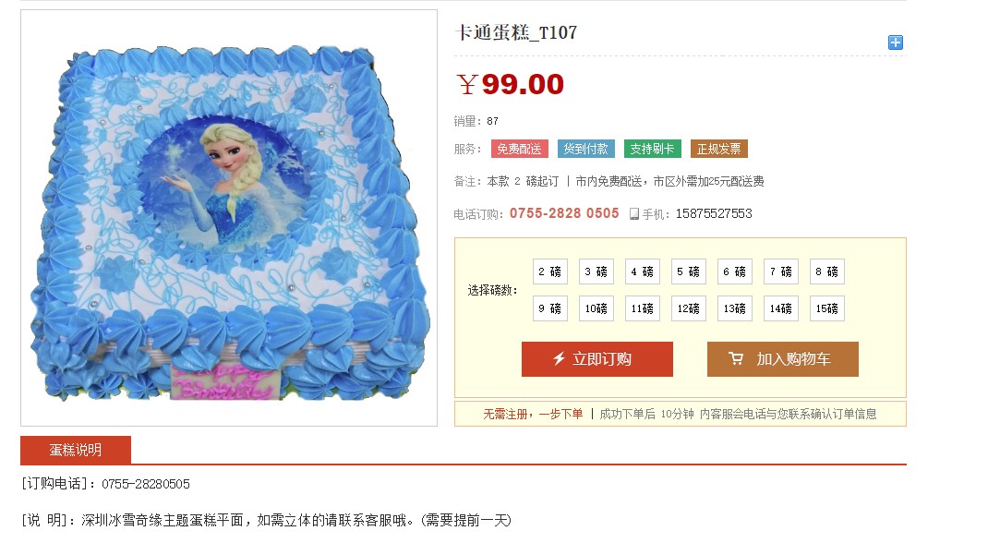Pick the 8 磅 weight option
This screenshot has width=1000, height=543.
[827, 271]
